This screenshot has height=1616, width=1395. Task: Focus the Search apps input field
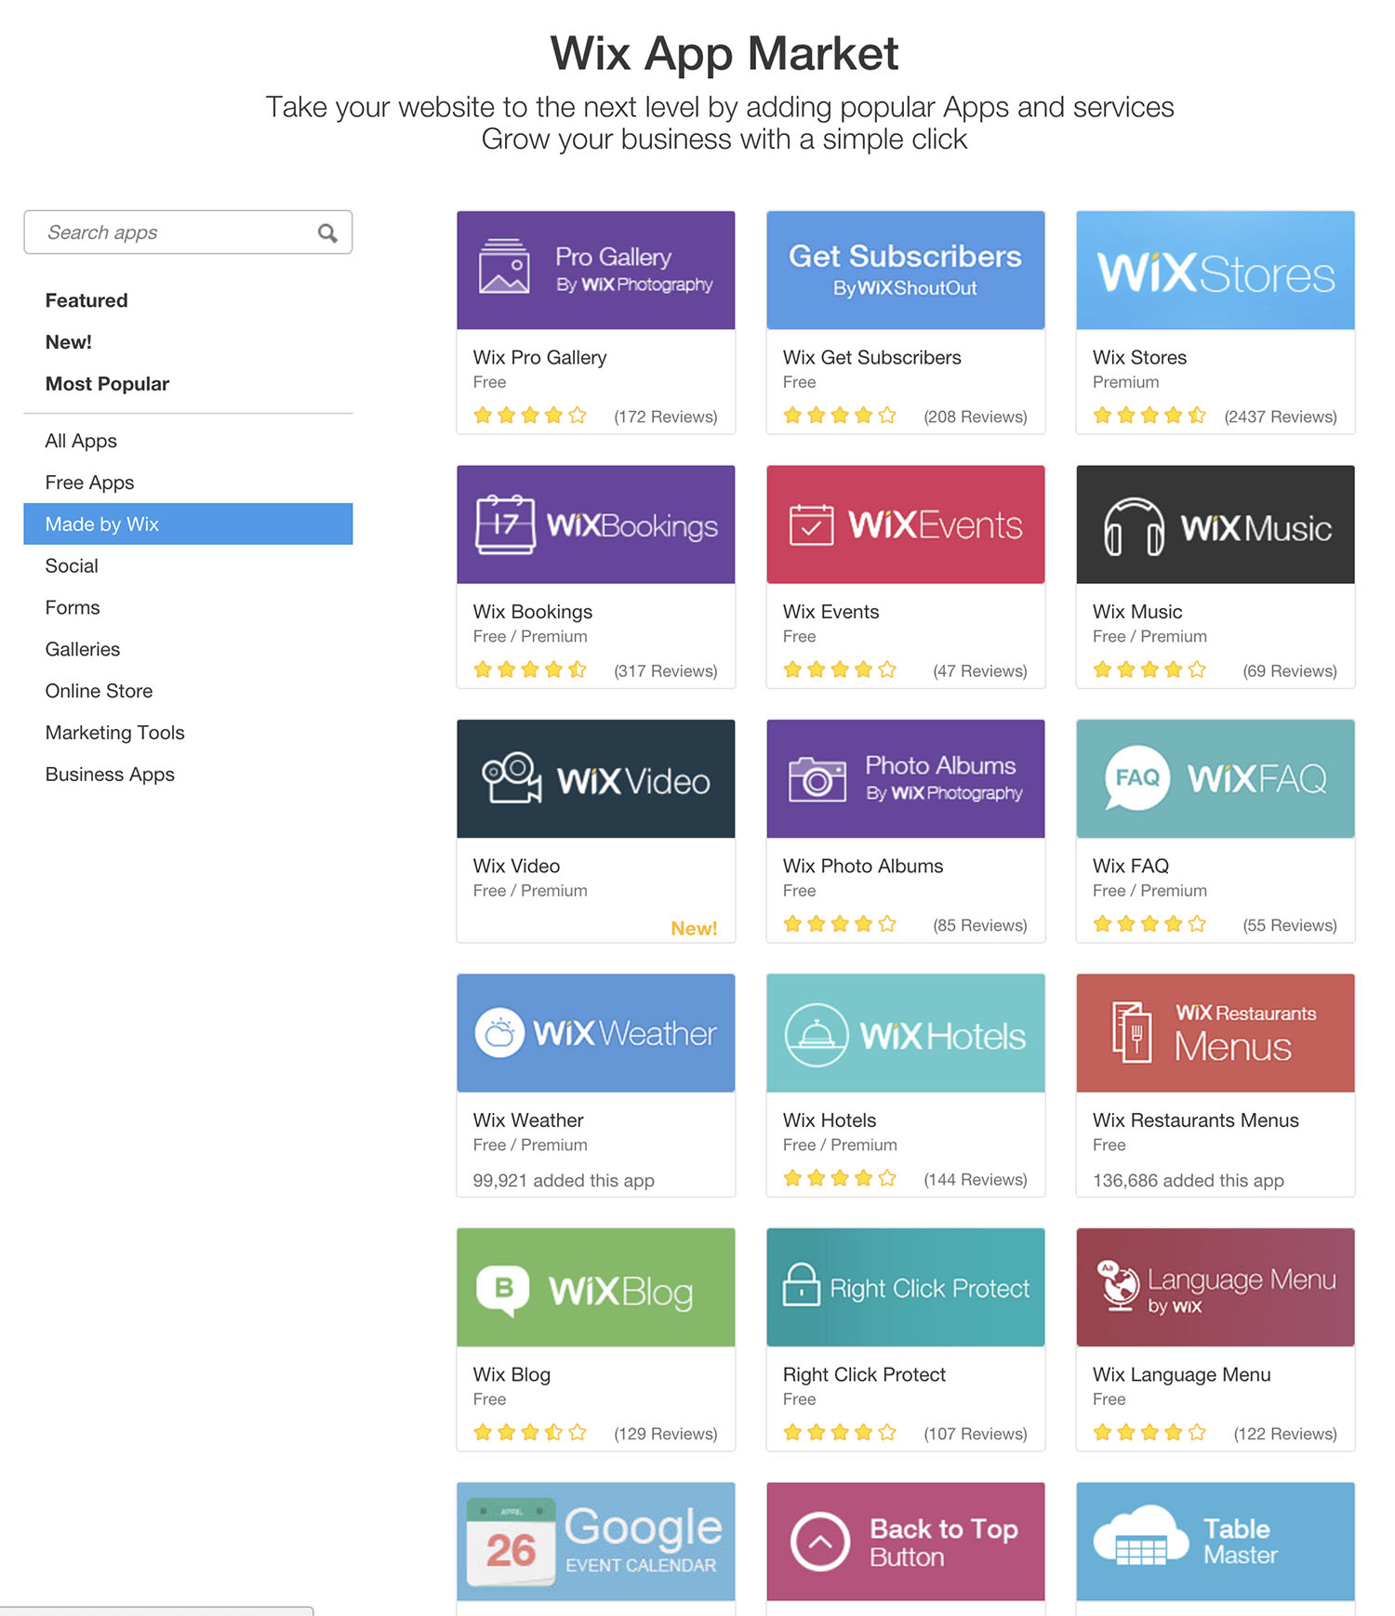pos(188,232)
